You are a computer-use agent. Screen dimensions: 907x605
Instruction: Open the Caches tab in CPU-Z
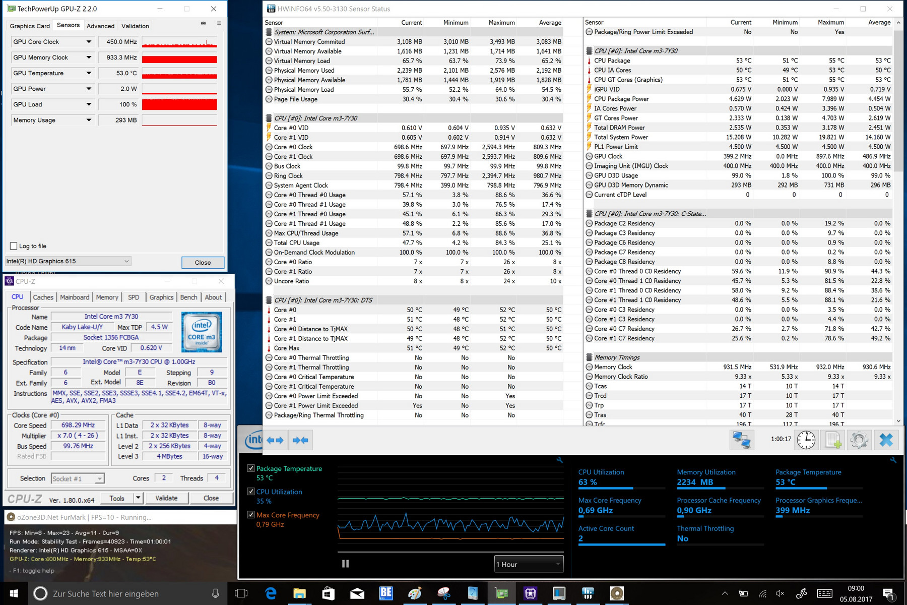coord(43,297)
